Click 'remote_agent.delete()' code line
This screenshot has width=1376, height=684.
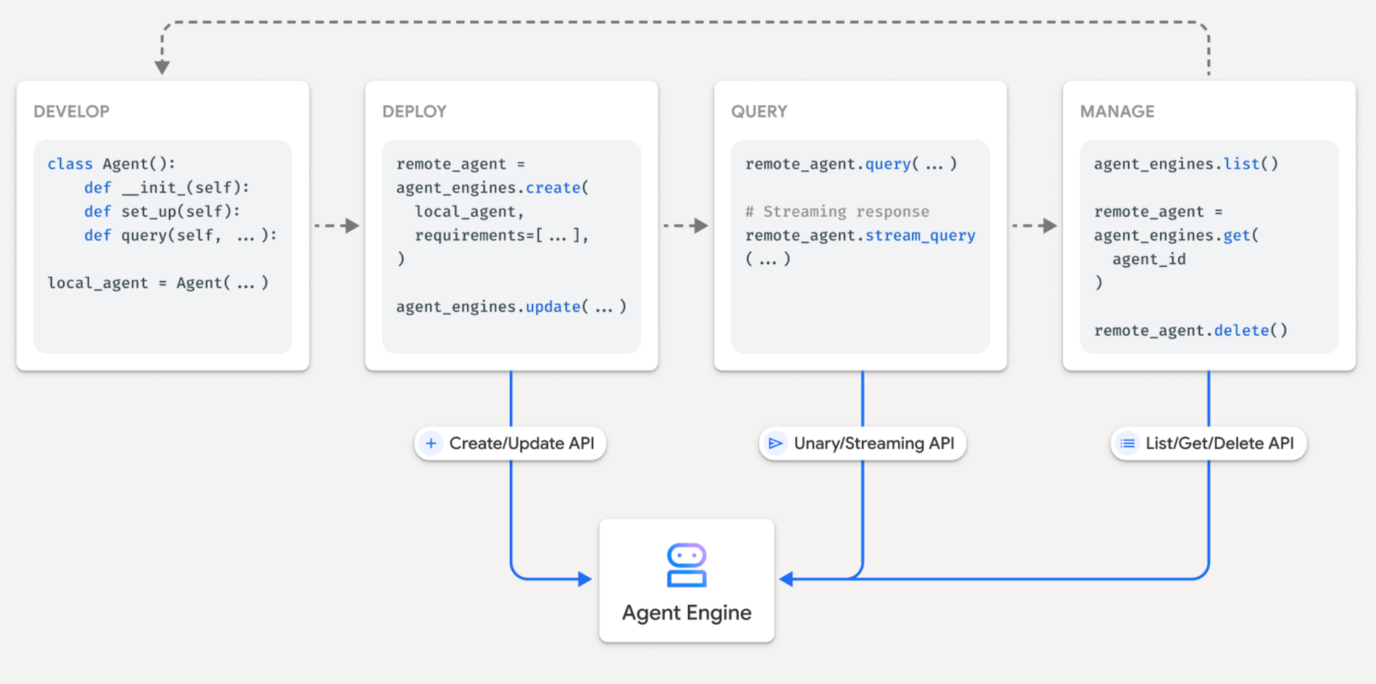1191,330
